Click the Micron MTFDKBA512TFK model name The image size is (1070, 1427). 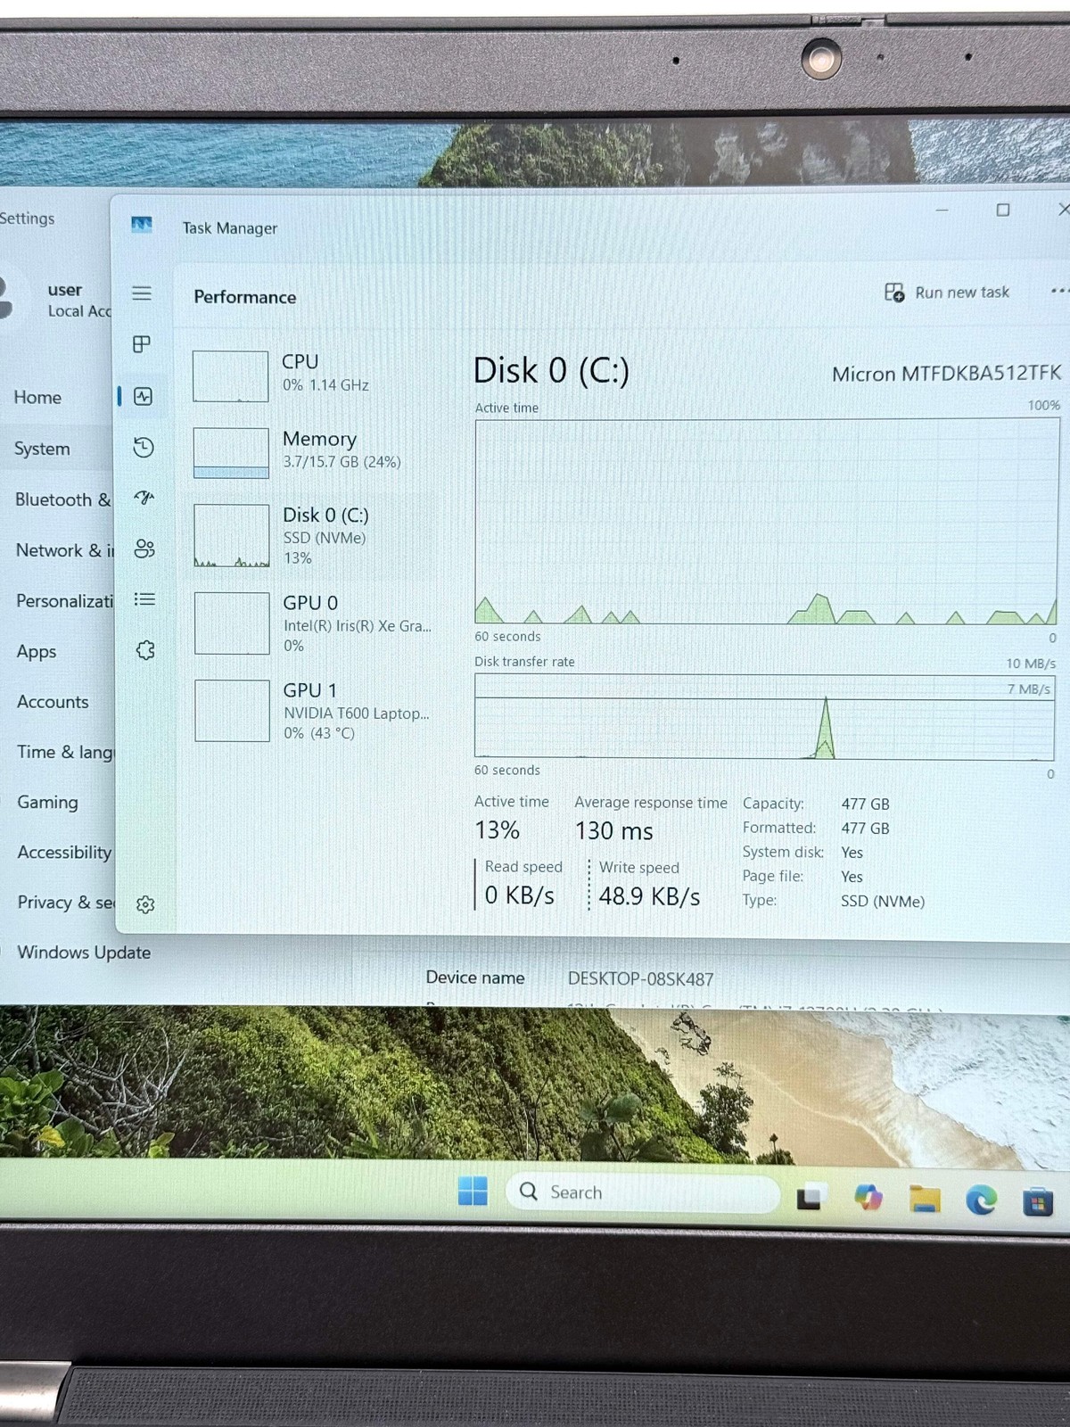947,374
